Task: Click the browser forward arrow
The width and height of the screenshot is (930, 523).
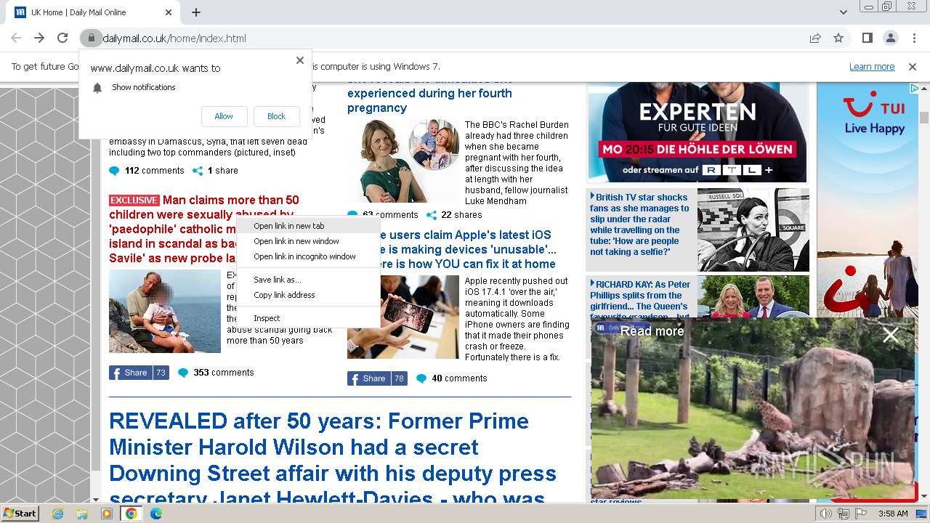Action: pyautogui.click(x=39, y=38)
